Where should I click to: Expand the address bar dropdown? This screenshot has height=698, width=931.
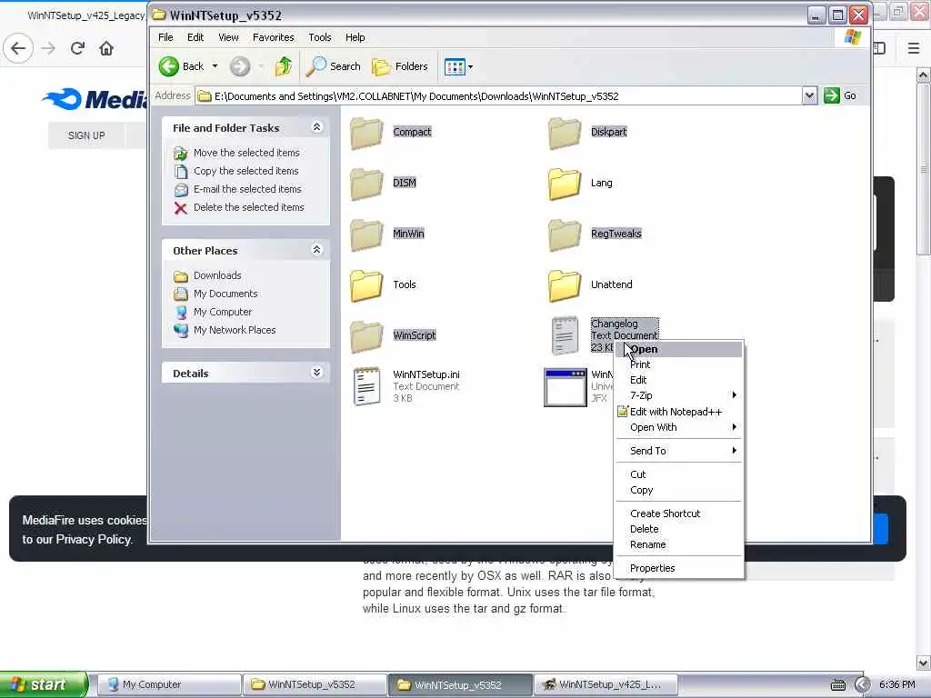click(x=808, y=95)
